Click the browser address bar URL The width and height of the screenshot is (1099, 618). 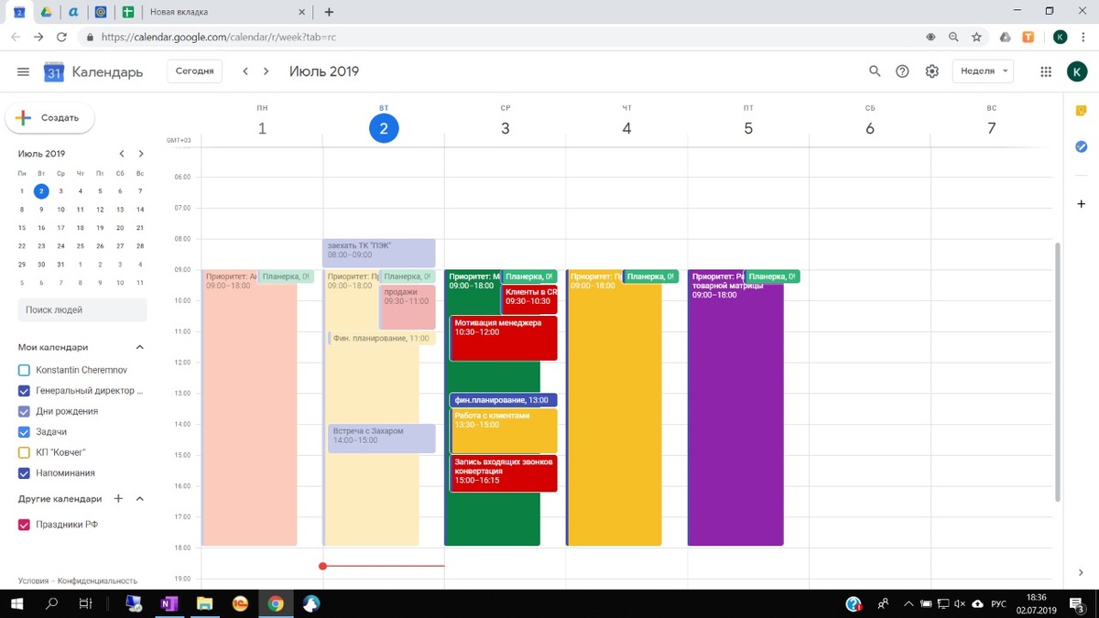[x=218, y=37]
